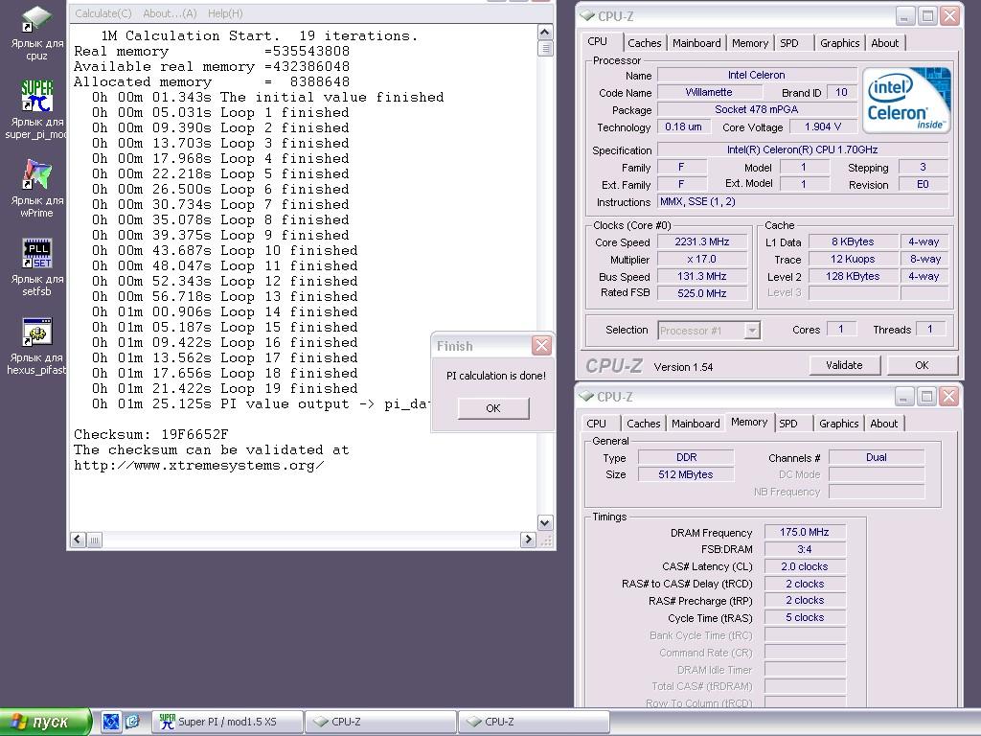981x736 pixels.
Task: Click the Super PI vertical scrollbar thumb
Action: point(545,48)
